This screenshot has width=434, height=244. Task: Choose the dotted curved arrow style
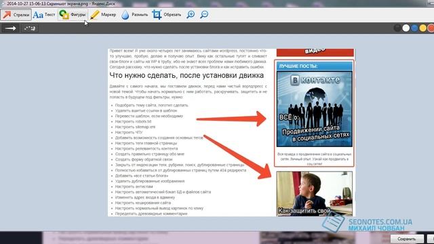point(29,28)
